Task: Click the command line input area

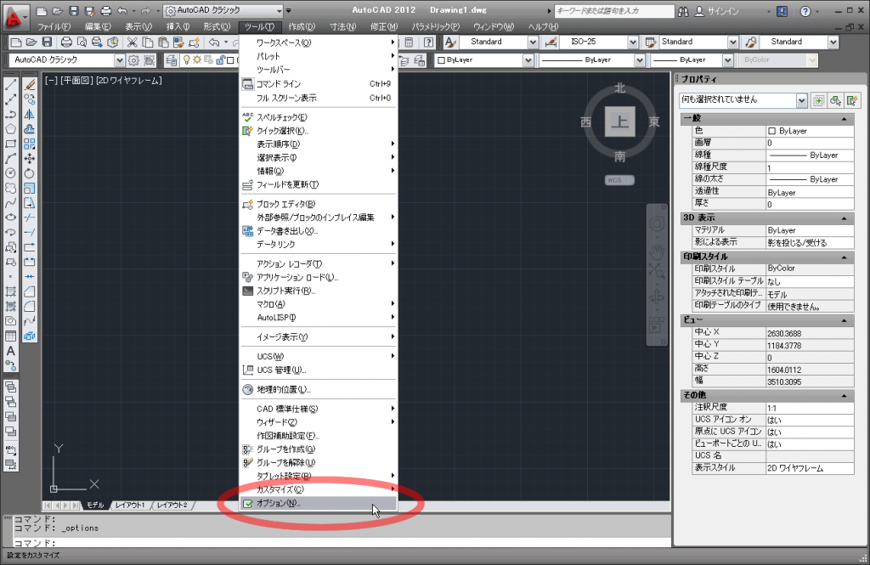Action: (342, 542)
